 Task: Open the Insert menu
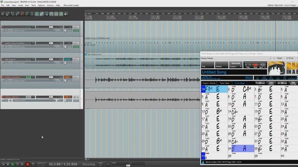tap(20, 5)
